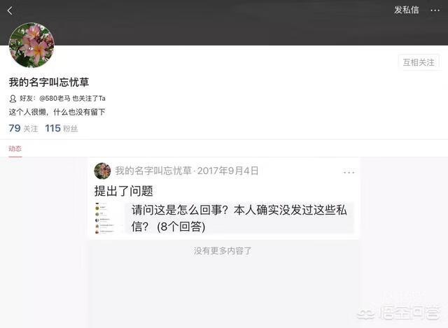Select the profile username heading
Screen dimensions: 448x328
click(49, 83)
